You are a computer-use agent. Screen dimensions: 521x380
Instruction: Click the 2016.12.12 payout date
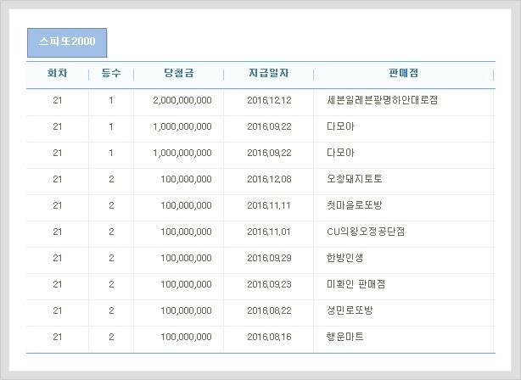[269, 100]
